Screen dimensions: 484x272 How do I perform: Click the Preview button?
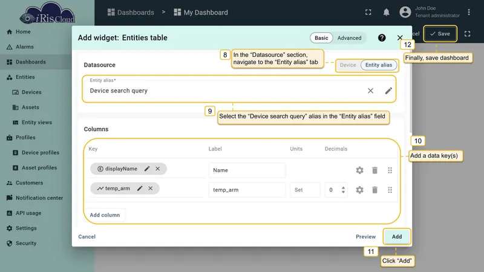366,237
